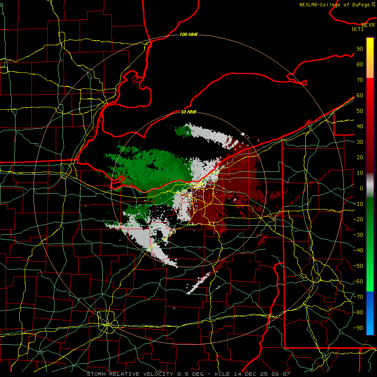Select the 100 NMI range ring label
377x377 pixels.
[x=188, y=35]
